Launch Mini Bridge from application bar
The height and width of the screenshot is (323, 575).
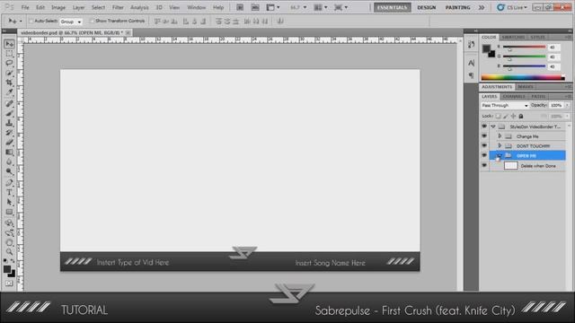point(255,7)
